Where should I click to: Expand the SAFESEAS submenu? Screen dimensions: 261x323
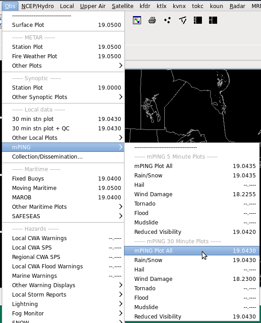tap(63, 216)
